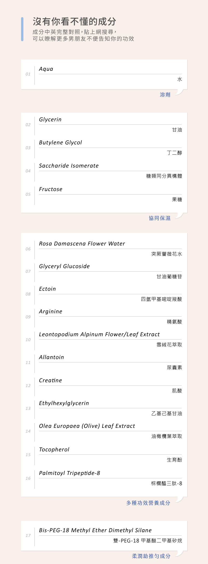Click Leontopodium Alpinum Flower/Leaf Extract
This screenshot has width=208, height=564.
tap(99, 335)
